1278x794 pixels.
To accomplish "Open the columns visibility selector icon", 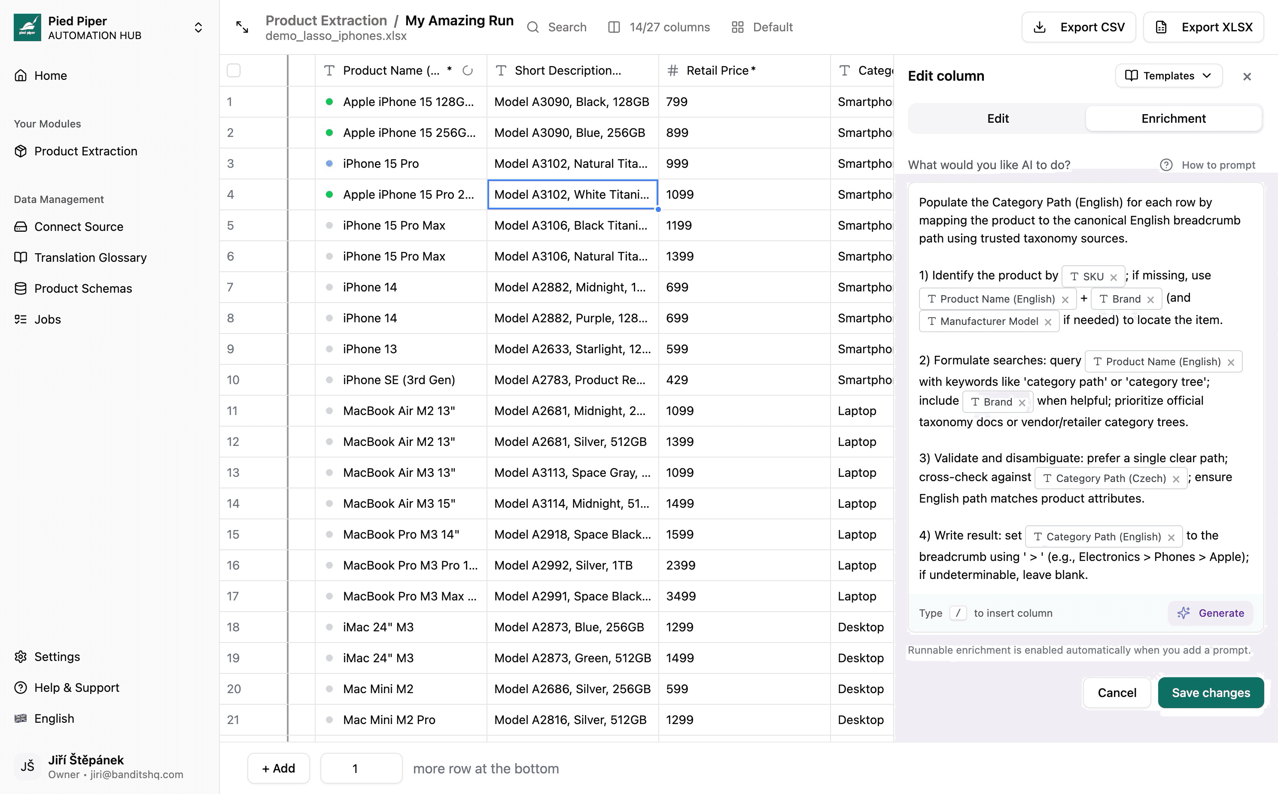I will click(614, 27).
